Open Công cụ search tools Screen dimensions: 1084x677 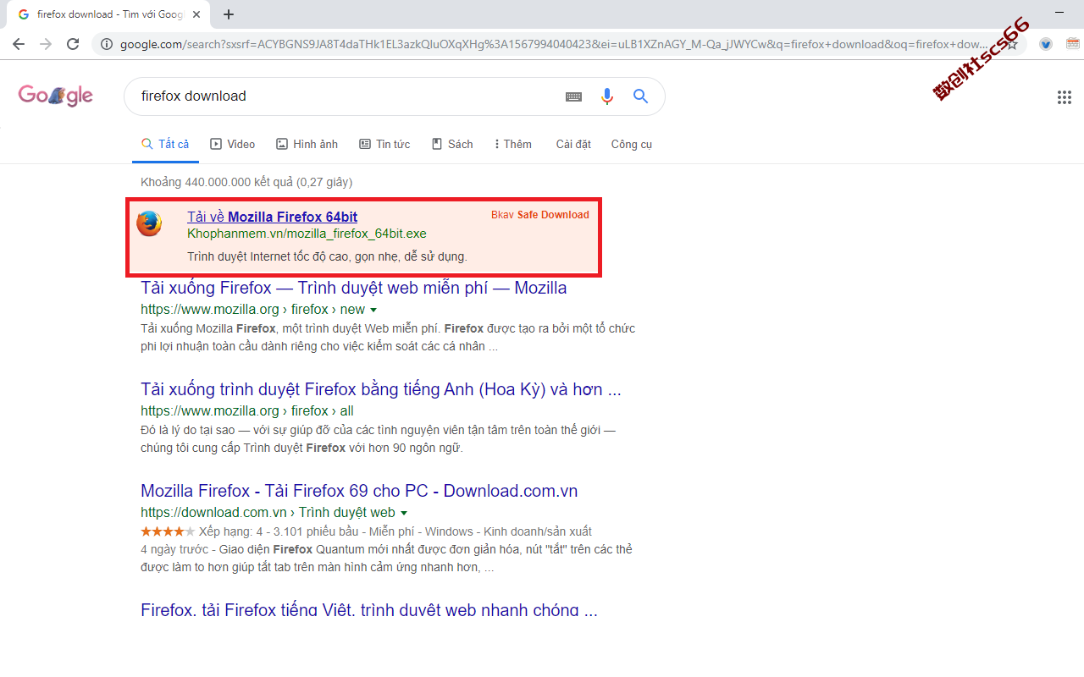632,144
